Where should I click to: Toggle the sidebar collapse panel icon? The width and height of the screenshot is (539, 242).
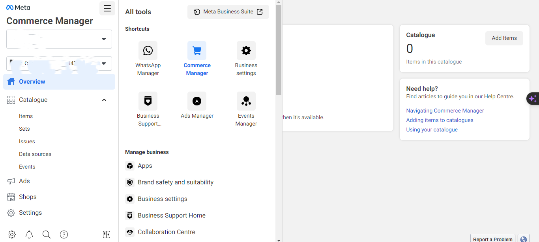click(107, 234)
